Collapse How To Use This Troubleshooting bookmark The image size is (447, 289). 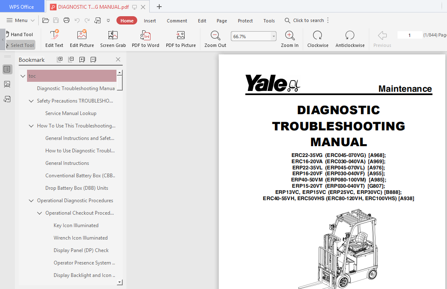pos(31,126)
